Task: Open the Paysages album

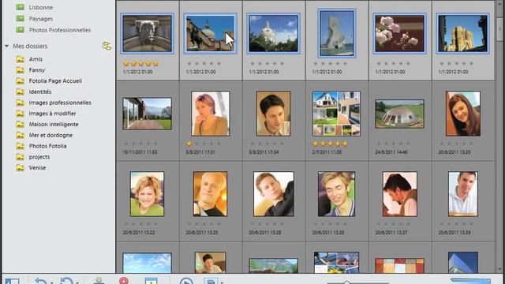Action: pyautogui.click(x=40, y=19)
